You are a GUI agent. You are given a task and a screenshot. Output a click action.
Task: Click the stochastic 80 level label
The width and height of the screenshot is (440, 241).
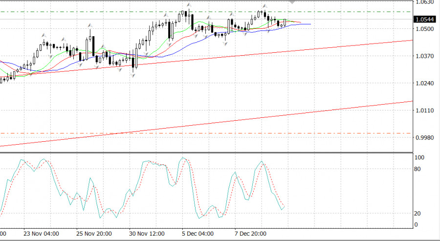(x=417, y=169)
